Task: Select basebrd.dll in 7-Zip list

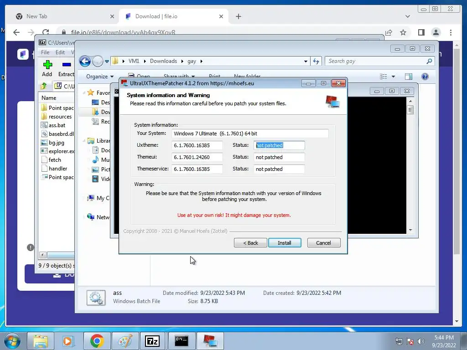Action: click(57, 134)
